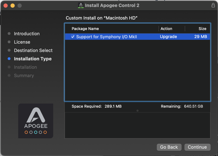The width and height of the screenshot is (218, 156).
Task: Click the 'Custom Install on Macintosh HD' heading
Action: (101, 18)
